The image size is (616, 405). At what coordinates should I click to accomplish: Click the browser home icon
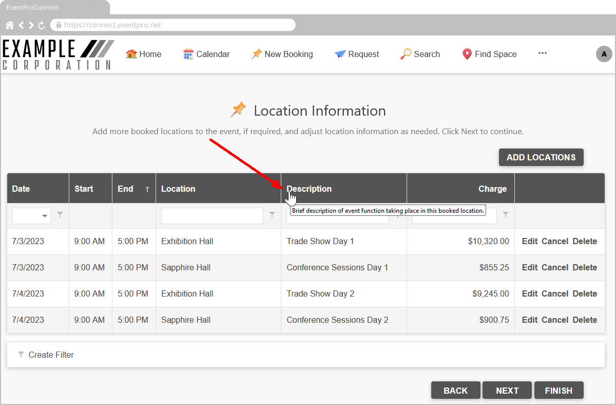pos(10,25)
